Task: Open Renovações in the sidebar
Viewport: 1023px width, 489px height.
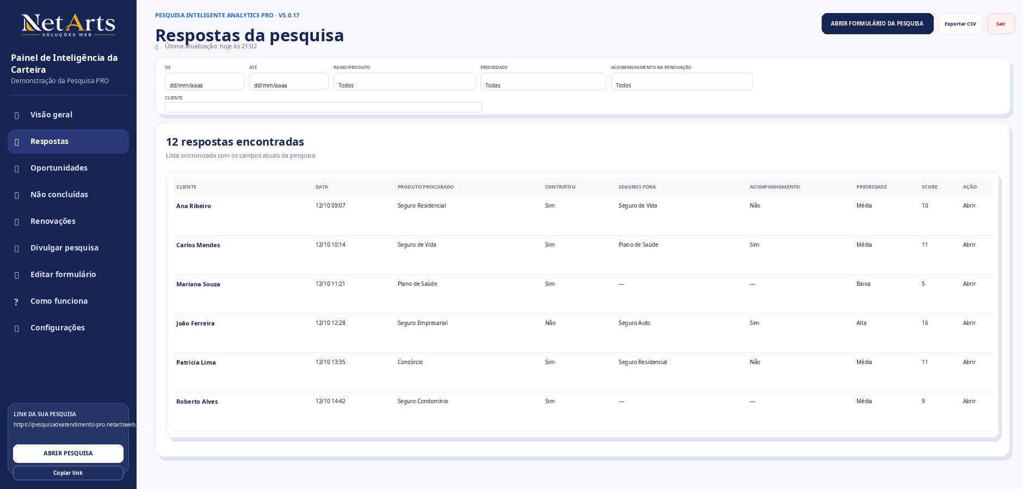Action: [x=68, y=221]
